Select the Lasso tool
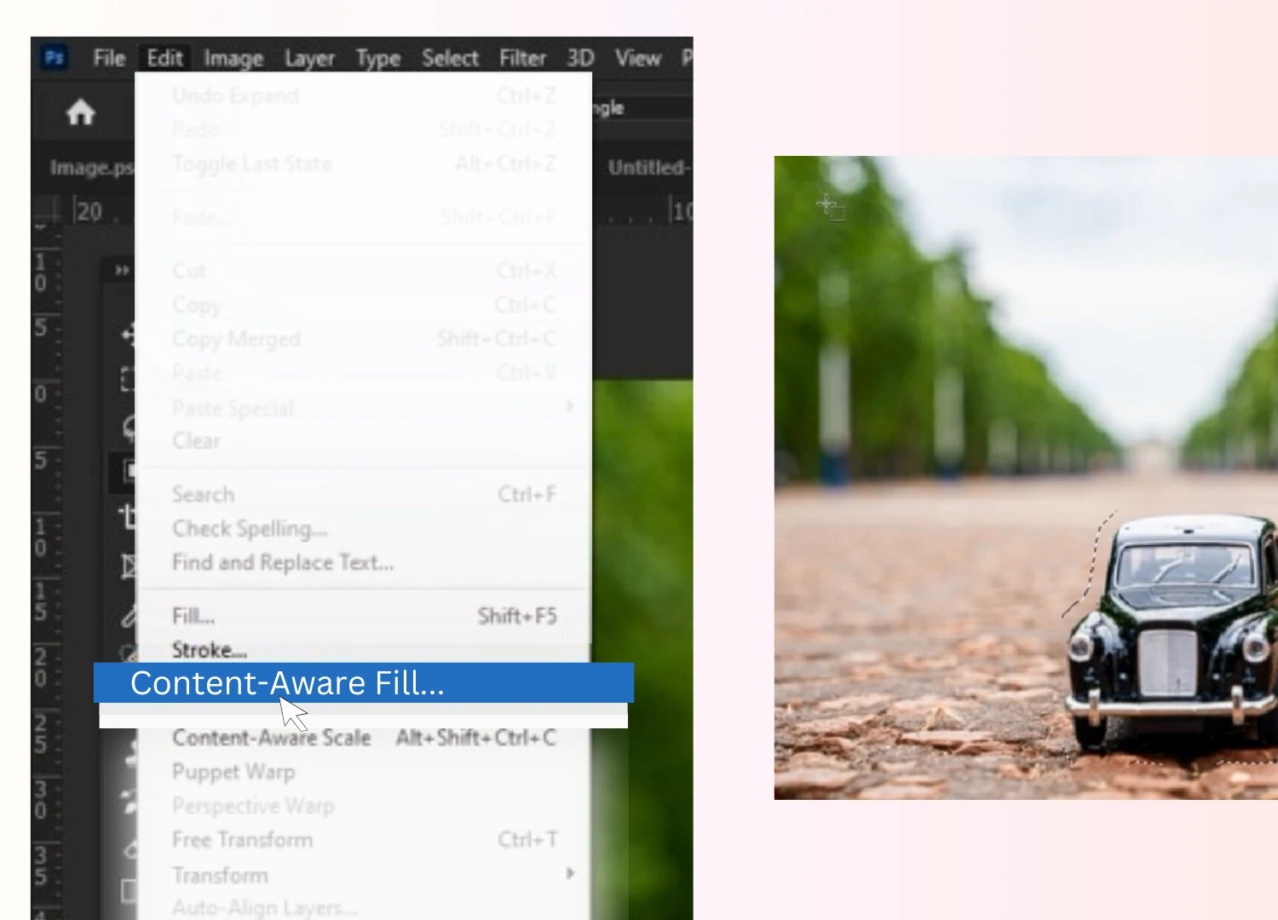1278x920 pixels. tap(130, 426)
